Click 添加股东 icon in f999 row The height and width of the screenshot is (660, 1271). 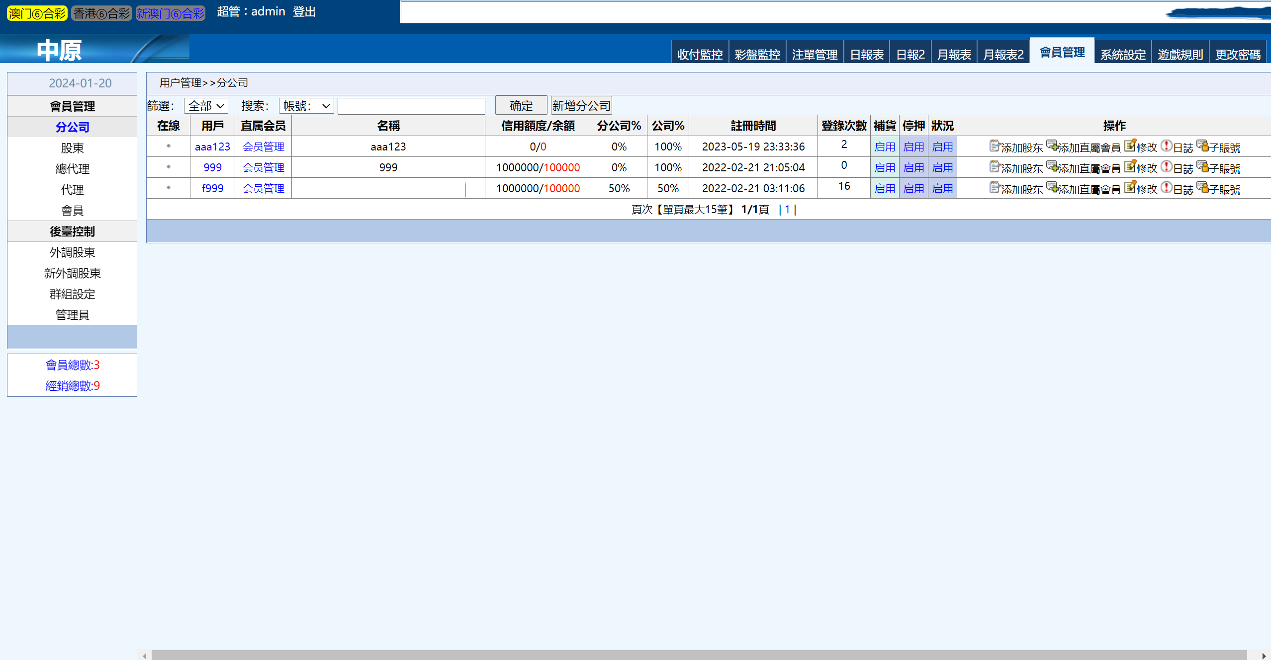tap(994, 188)
